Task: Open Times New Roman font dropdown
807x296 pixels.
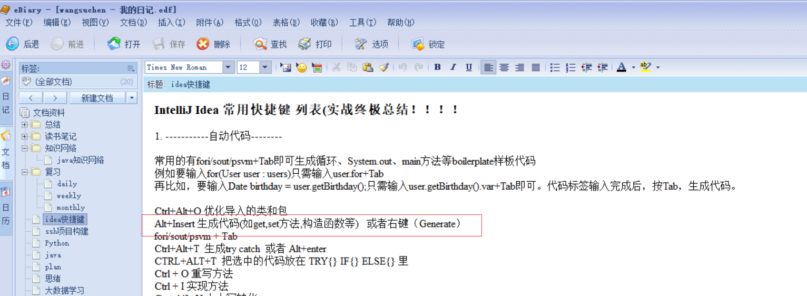Action: point(229,67)
